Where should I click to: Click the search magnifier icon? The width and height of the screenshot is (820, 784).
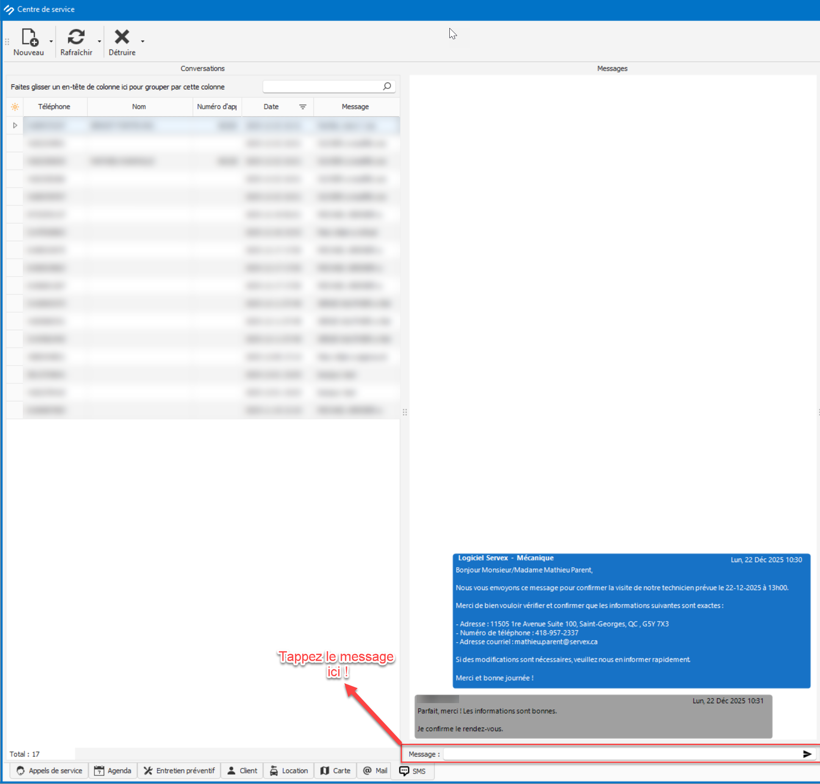[x=387, y=86]
